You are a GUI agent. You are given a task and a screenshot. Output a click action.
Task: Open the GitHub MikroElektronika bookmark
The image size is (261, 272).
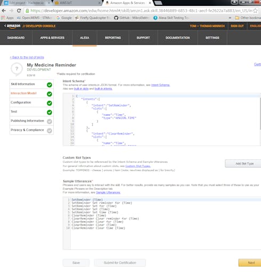coord(131,18)
